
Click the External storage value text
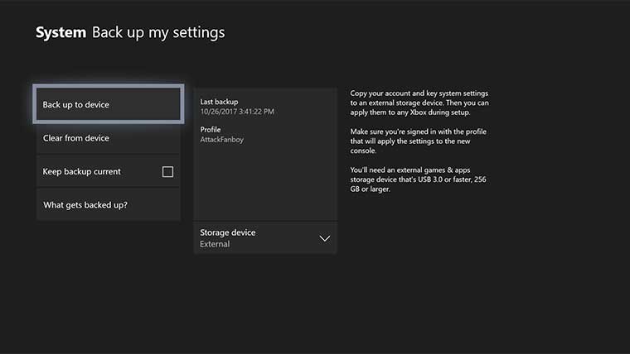click(215, 245)
